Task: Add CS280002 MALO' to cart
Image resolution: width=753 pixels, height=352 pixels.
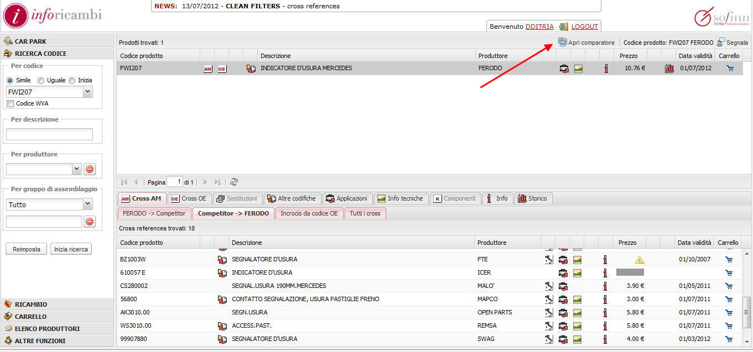Action: click(x=729, y=286)
